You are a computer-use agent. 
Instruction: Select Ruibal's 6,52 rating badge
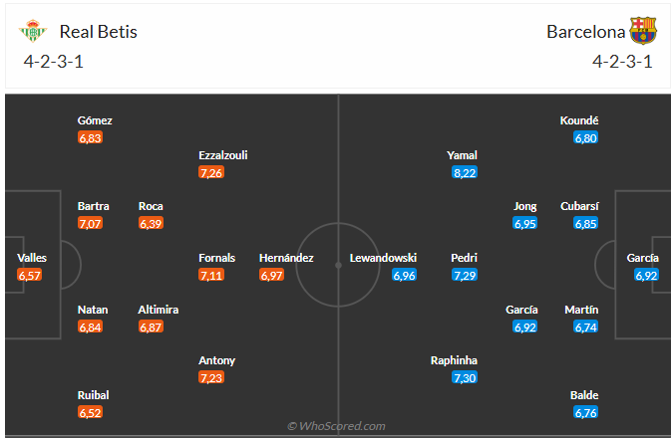[x=90, y=412]
